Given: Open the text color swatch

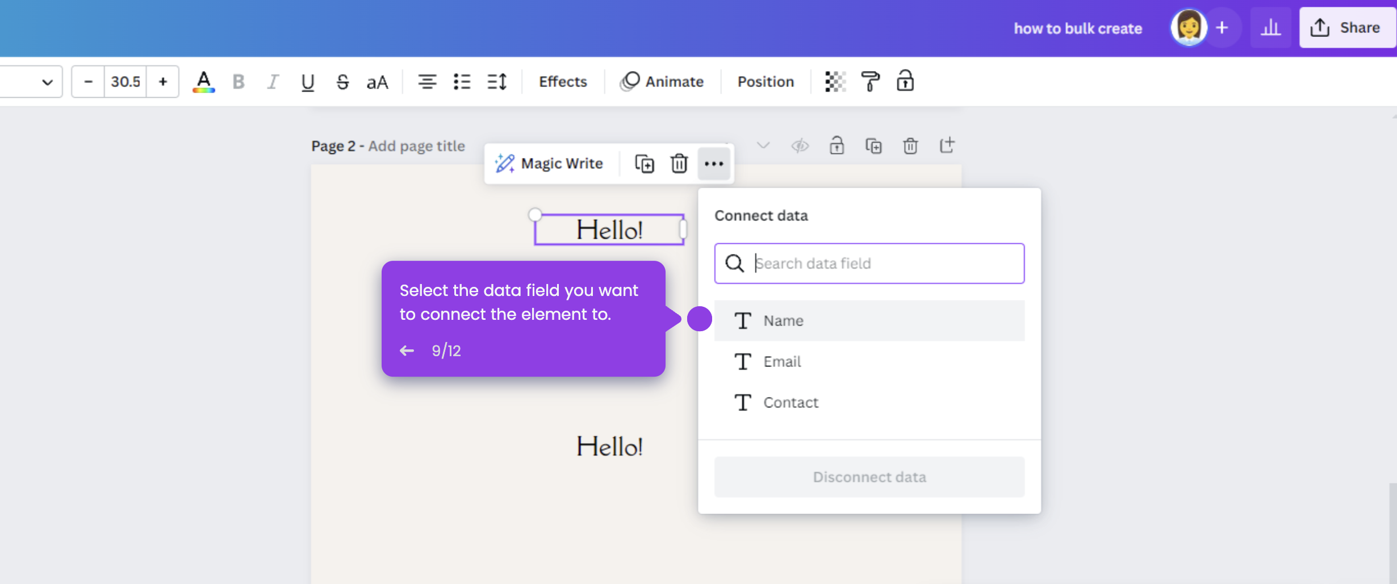Looking at the screenshot, I should click(203, 81).
